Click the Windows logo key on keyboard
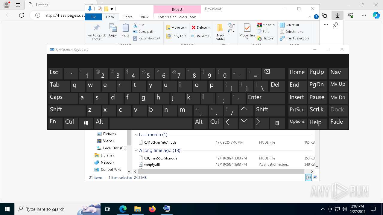383x215 pixels. point(86,123)
